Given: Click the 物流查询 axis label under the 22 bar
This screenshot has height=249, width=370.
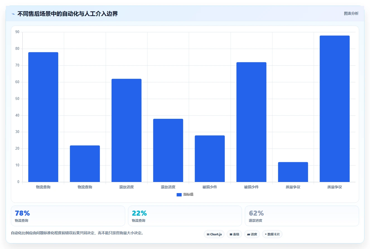Looking at the screenshot, I should 85,187.
